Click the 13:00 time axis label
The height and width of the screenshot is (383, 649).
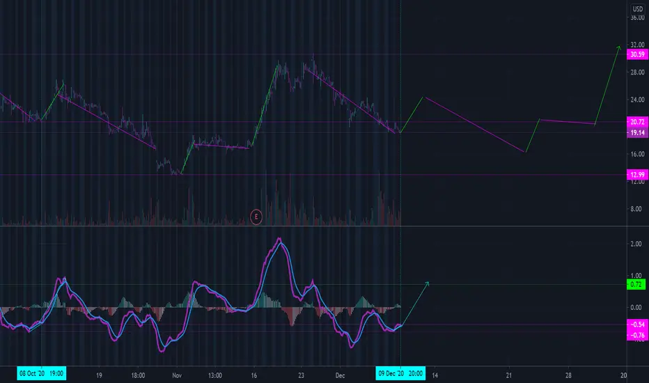214,375
